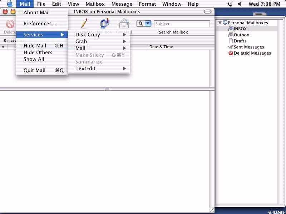The height and width of the screenshot is (214, 286).
Task: Open the Window menu
Action: click(172, 4)
